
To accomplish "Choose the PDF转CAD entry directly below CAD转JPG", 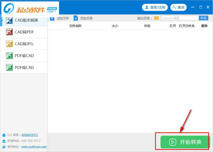I will click(x=24, y=56).
